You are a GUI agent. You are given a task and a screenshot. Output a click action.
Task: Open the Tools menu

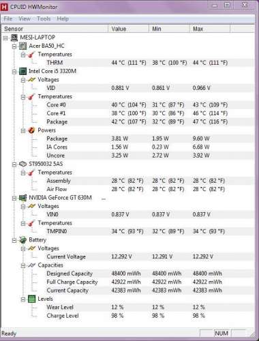[44, 18]
